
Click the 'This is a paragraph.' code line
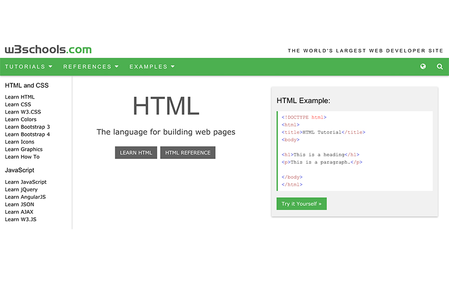[322, 162]
